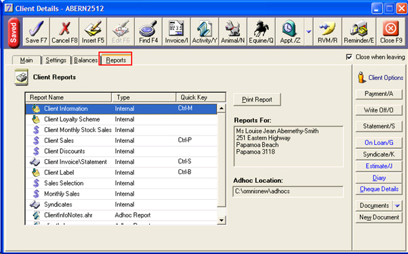This screenshot has width=408, height=254.
Task: Switch to the Main tab
Action: coord(26,60)
